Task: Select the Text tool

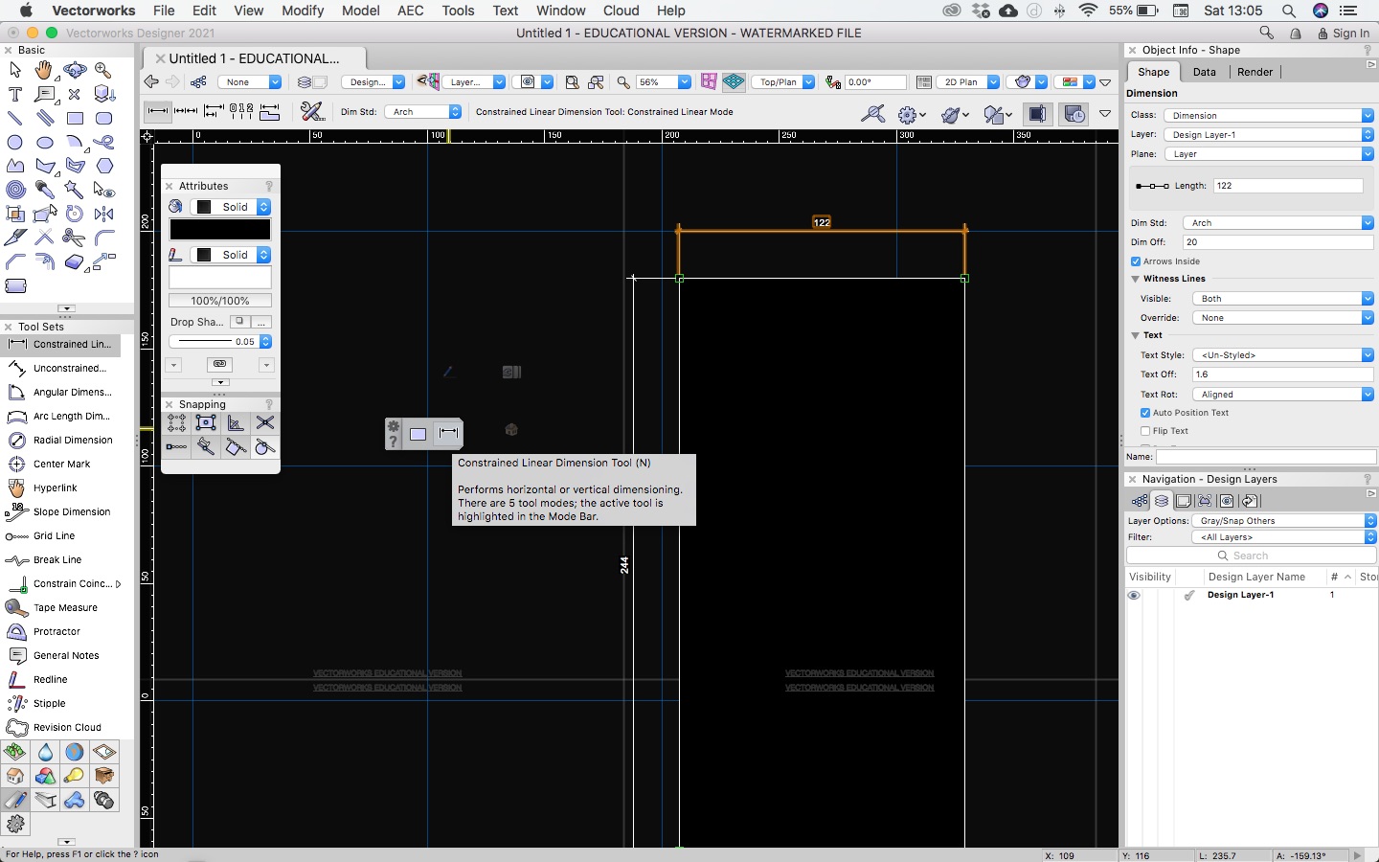Action: pyautogui.click(x=15, y=94)
